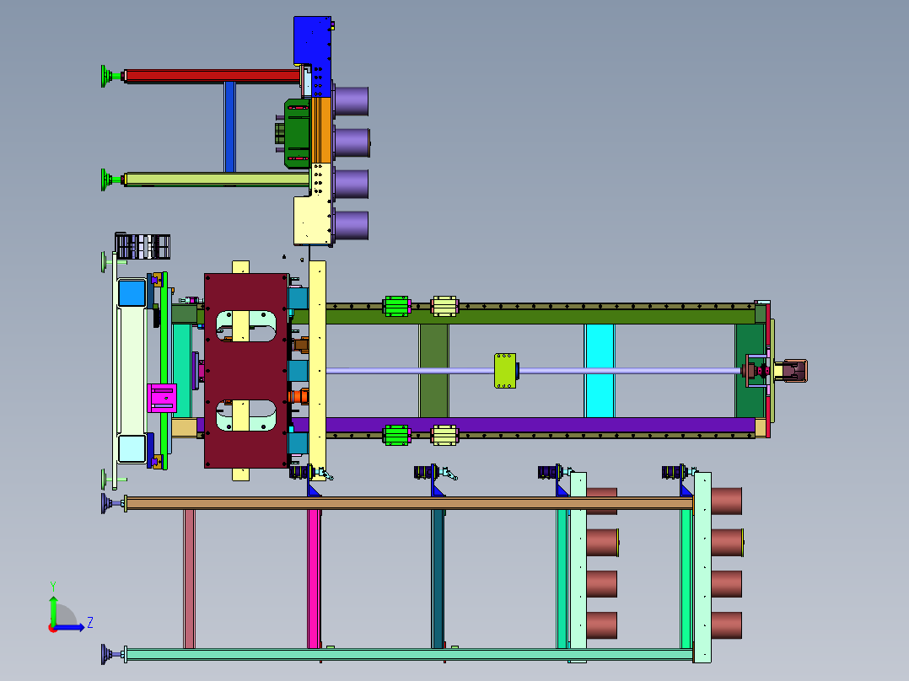The height and width of the screenshot is (681, 909).
Task: Select the dusty rose vertical strut in the lower frame
Action: [x=189, y=579]
